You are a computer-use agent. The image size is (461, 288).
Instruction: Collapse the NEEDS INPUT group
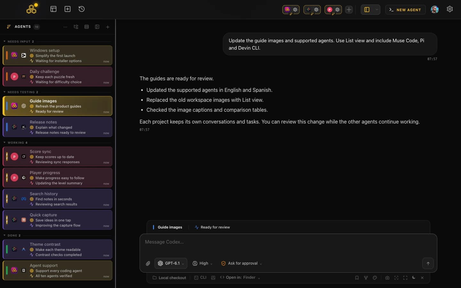click(4, 42)
